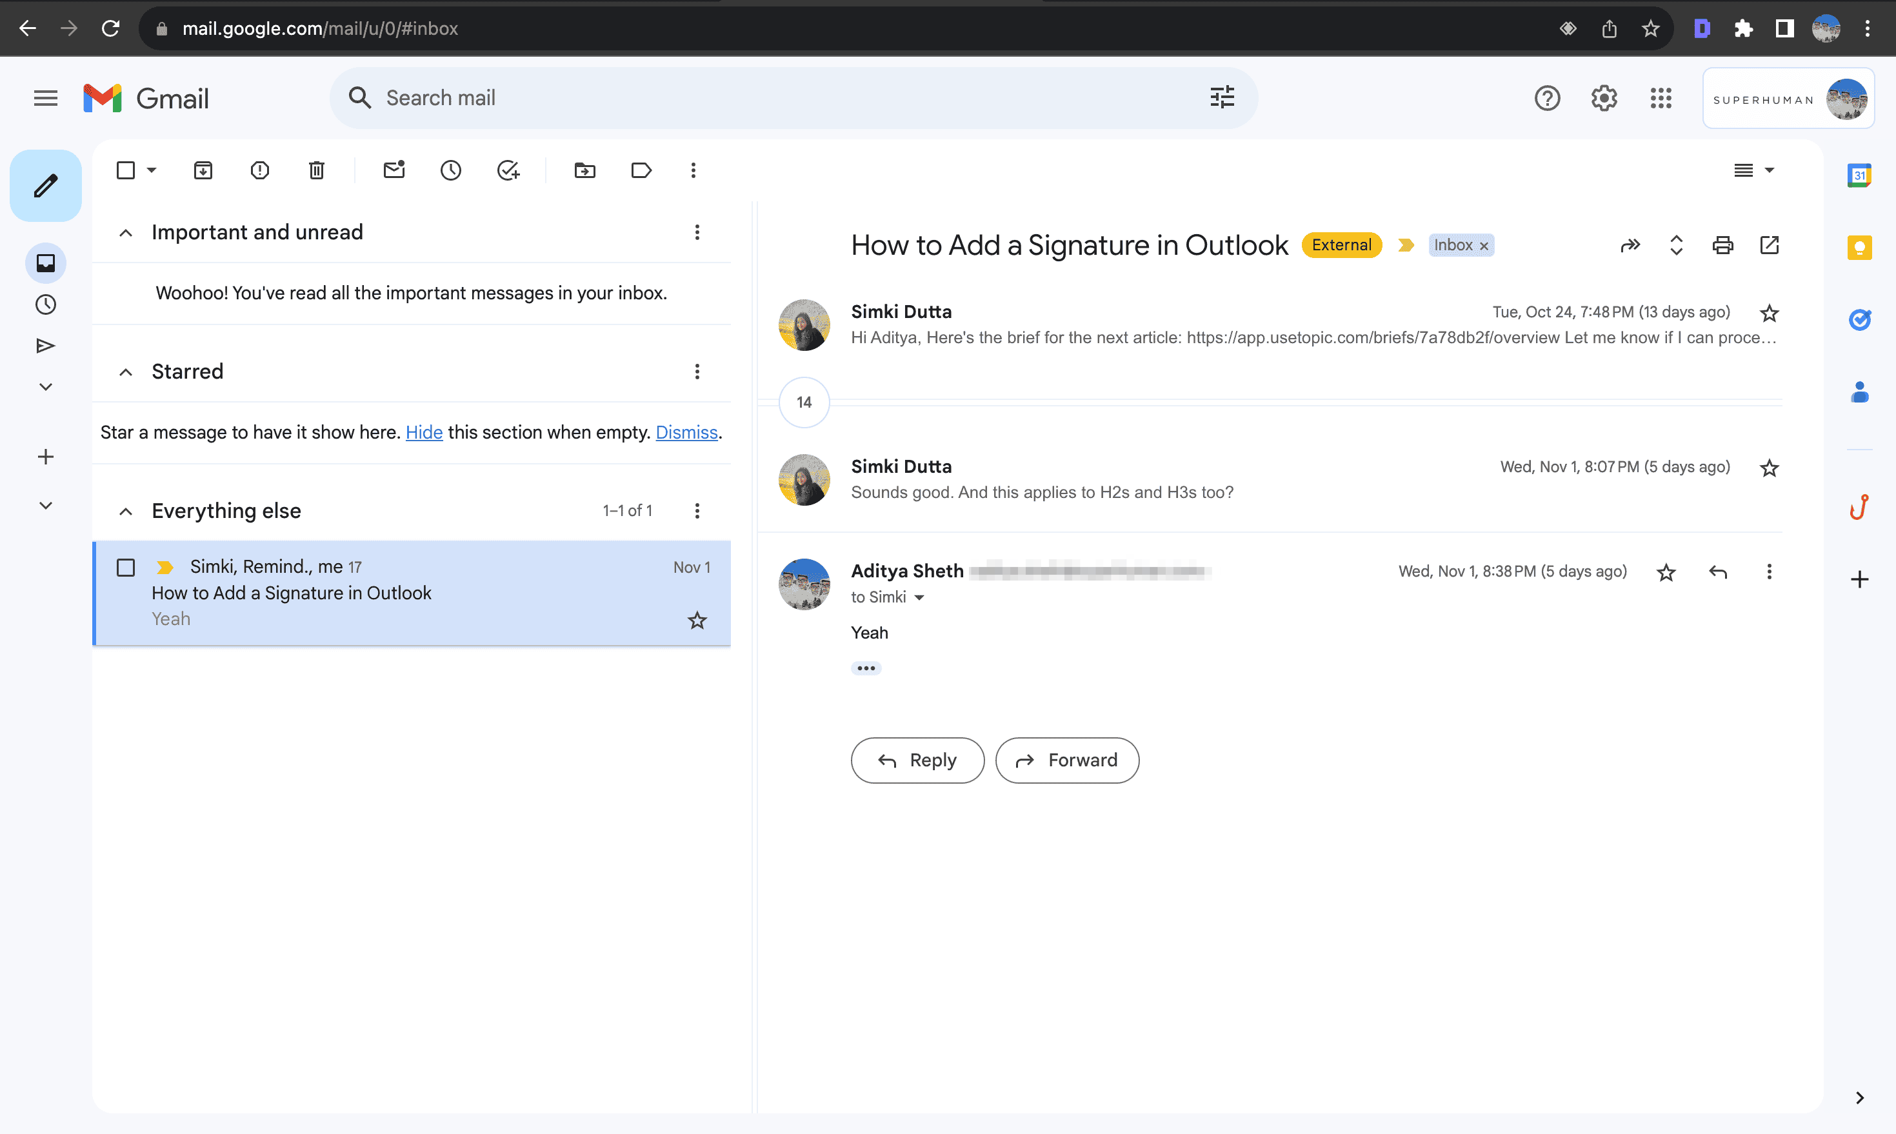This screenshot has height=1134, width=1896.
Task: Click the Forward button on last message
Action: [1066, 759]
